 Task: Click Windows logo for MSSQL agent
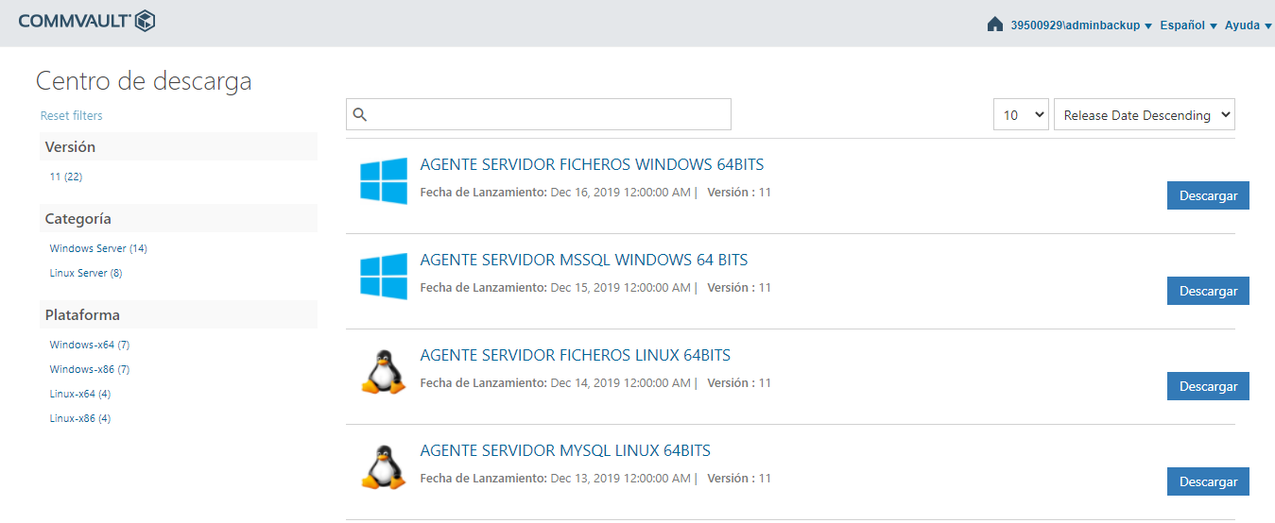384,276
